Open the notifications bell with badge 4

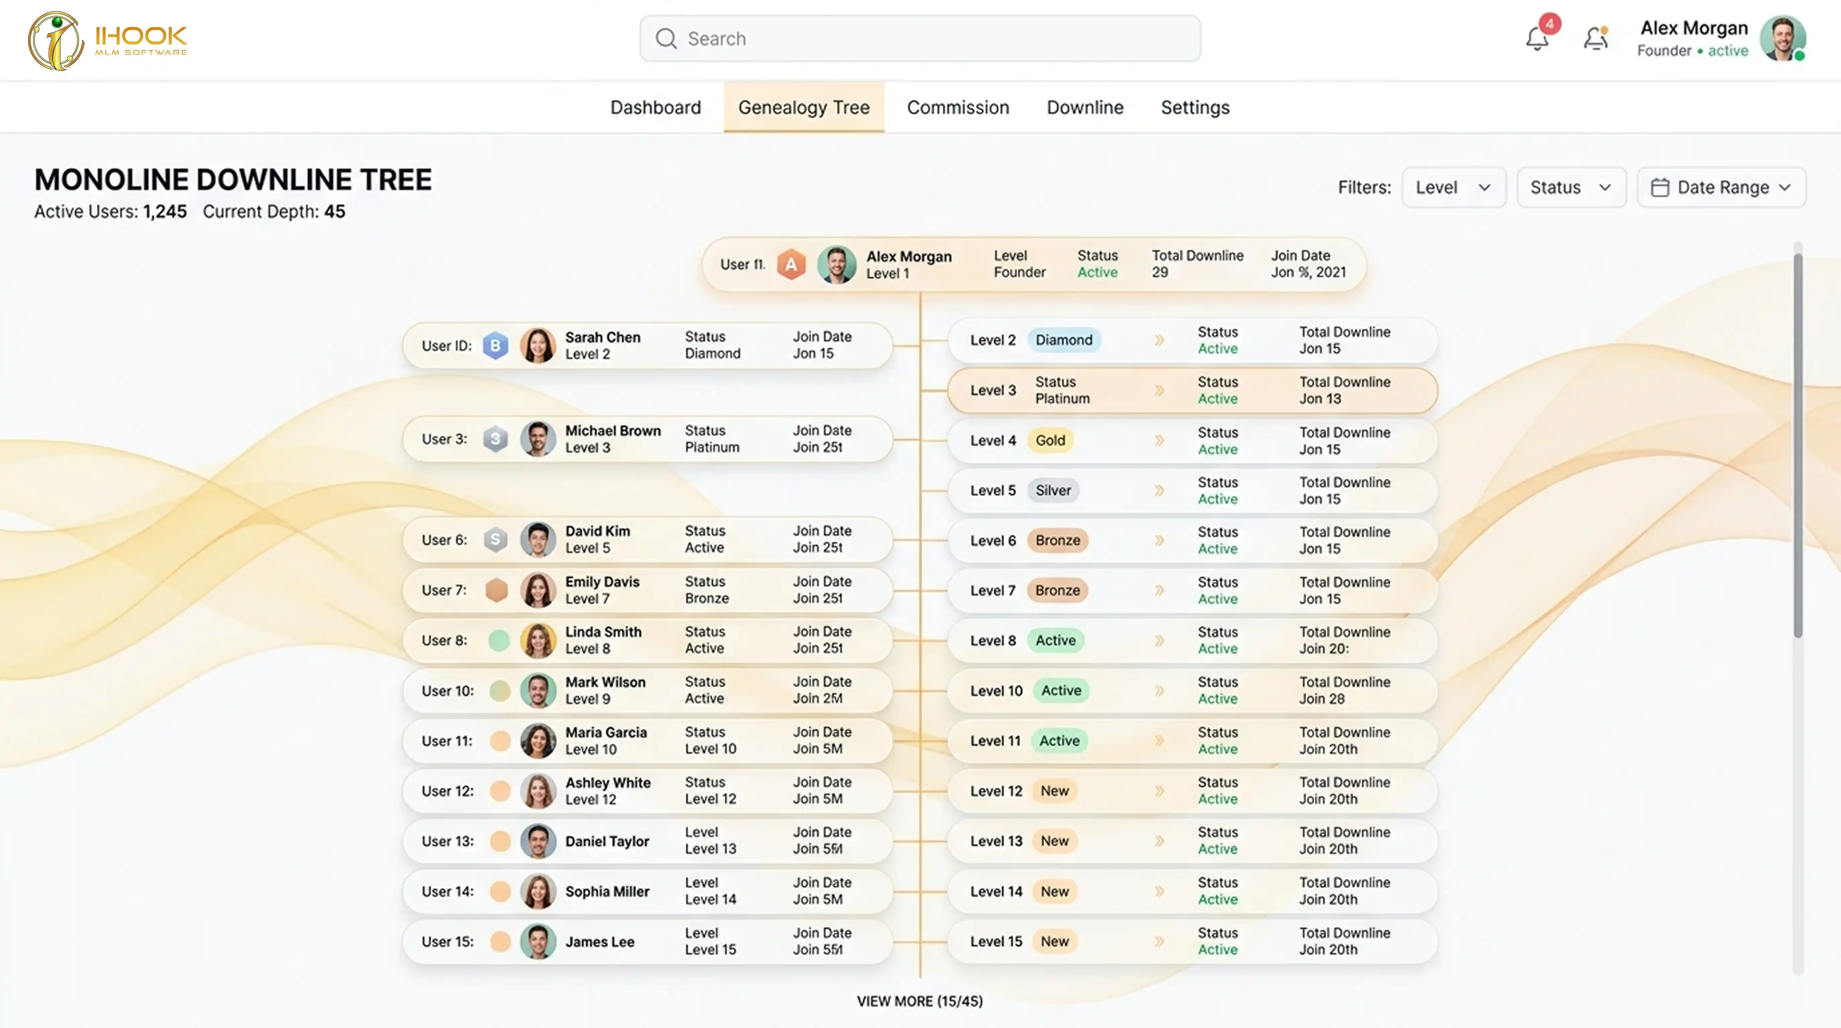[1537, 38]
